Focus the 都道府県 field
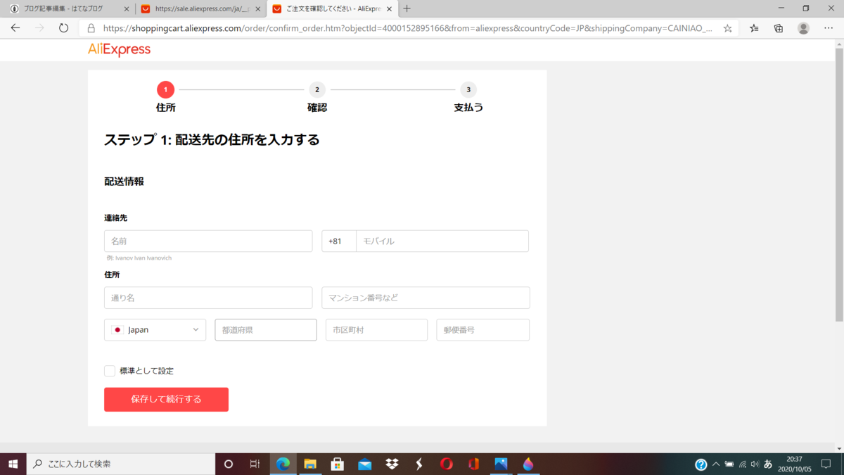This screenshot has width=844, height=475. point(266,329)
